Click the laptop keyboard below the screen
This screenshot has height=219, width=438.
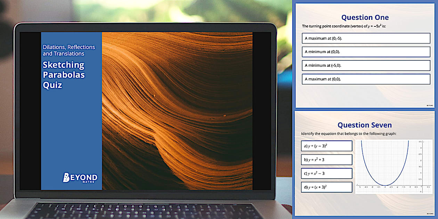[146, 210]
